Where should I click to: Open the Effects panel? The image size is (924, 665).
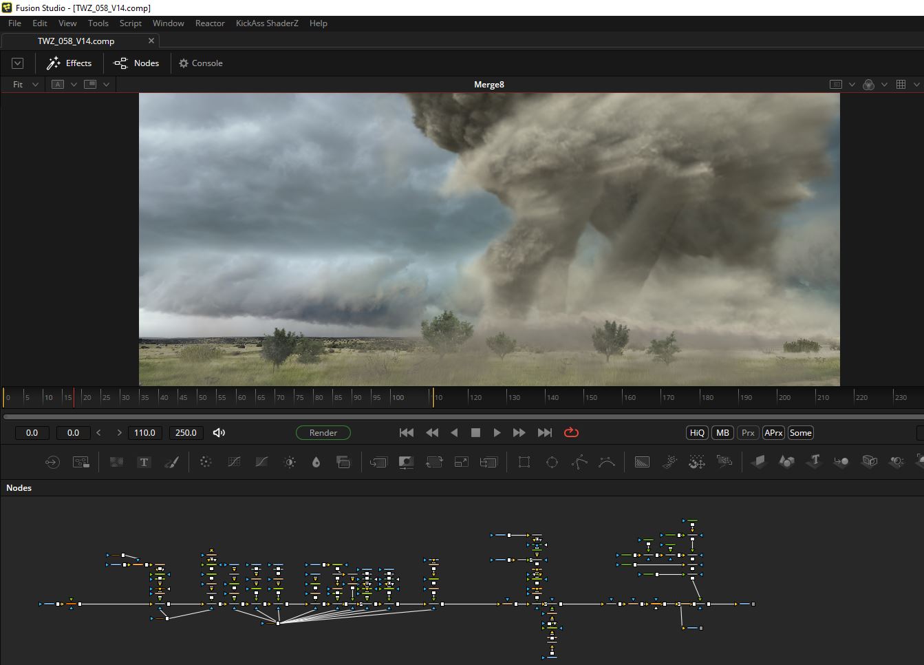tap(69, 63)
